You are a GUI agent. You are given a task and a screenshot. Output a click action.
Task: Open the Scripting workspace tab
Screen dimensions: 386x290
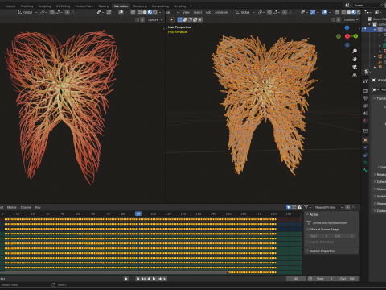point(180,6)
